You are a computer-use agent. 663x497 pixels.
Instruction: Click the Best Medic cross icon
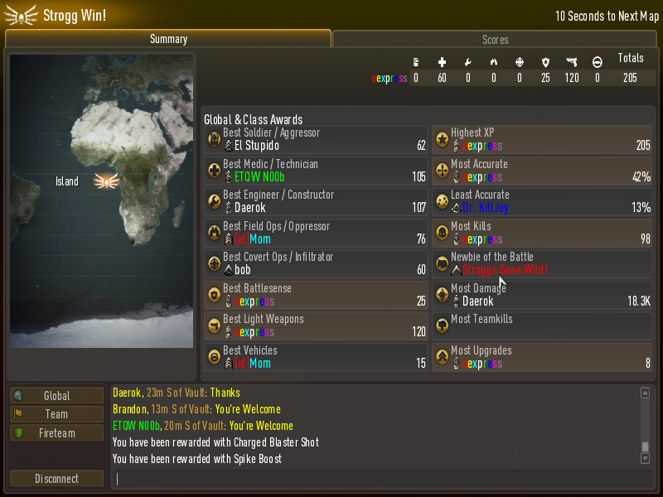[x=215, y=171]
